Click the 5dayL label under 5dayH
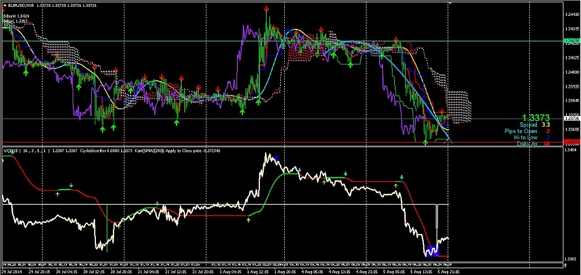Viewport: 581px width, 275px height. point(16,22)
